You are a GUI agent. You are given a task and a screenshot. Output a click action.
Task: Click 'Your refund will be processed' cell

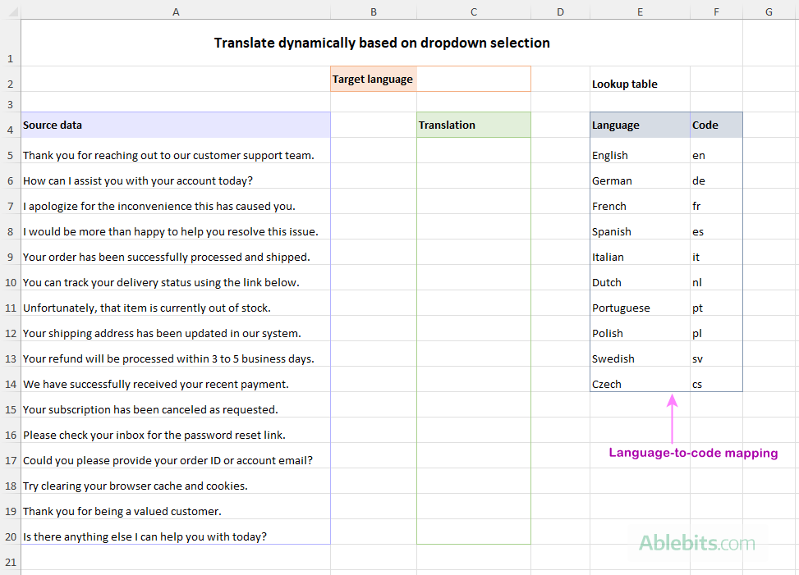tap(176, 354)
